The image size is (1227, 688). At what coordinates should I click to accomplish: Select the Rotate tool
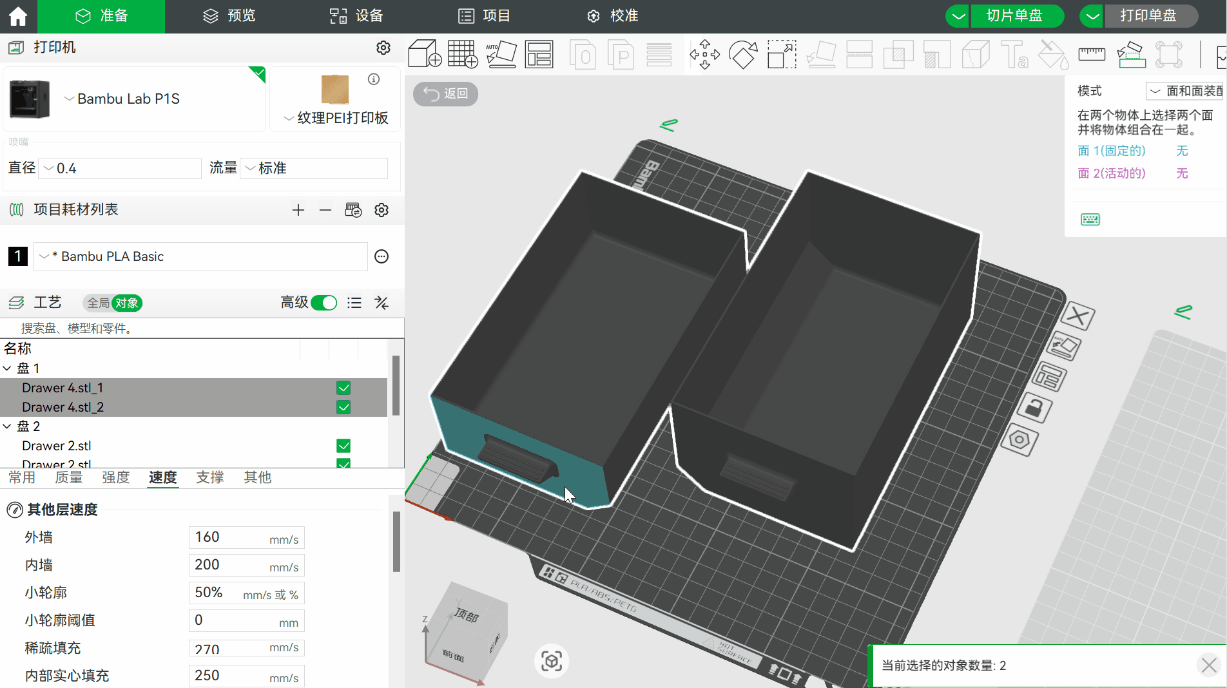click(743, 54)
